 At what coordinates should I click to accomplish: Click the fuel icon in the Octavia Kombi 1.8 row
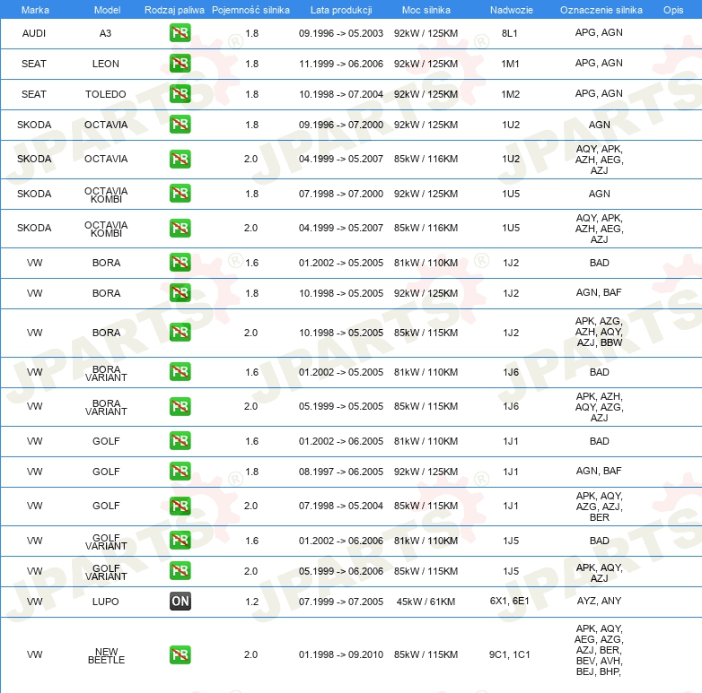pos(180,194)
